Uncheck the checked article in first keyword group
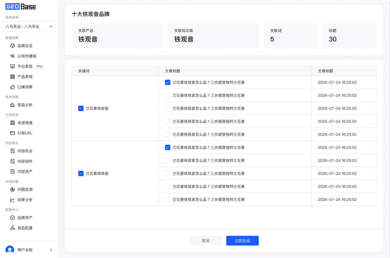This screenshot has width=390, height=258. pos(168,83)
